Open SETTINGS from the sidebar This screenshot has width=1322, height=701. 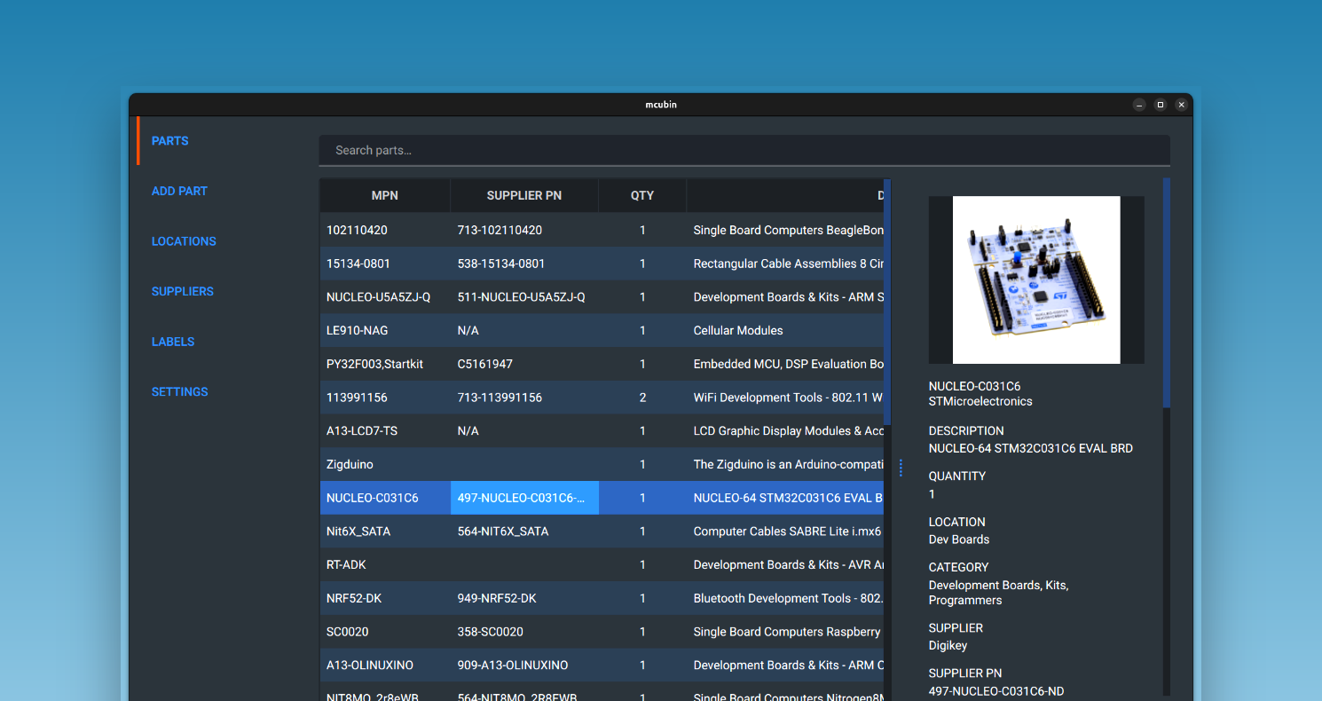179,391
